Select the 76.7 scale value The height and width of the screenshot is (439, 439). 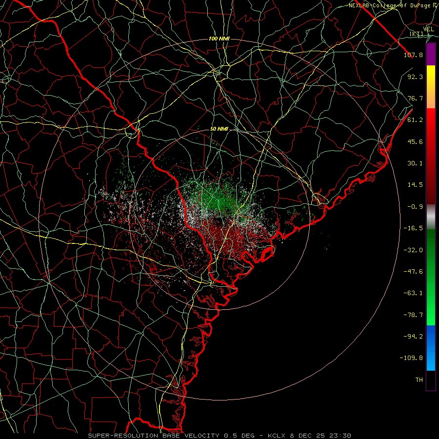tap(415, 98)
